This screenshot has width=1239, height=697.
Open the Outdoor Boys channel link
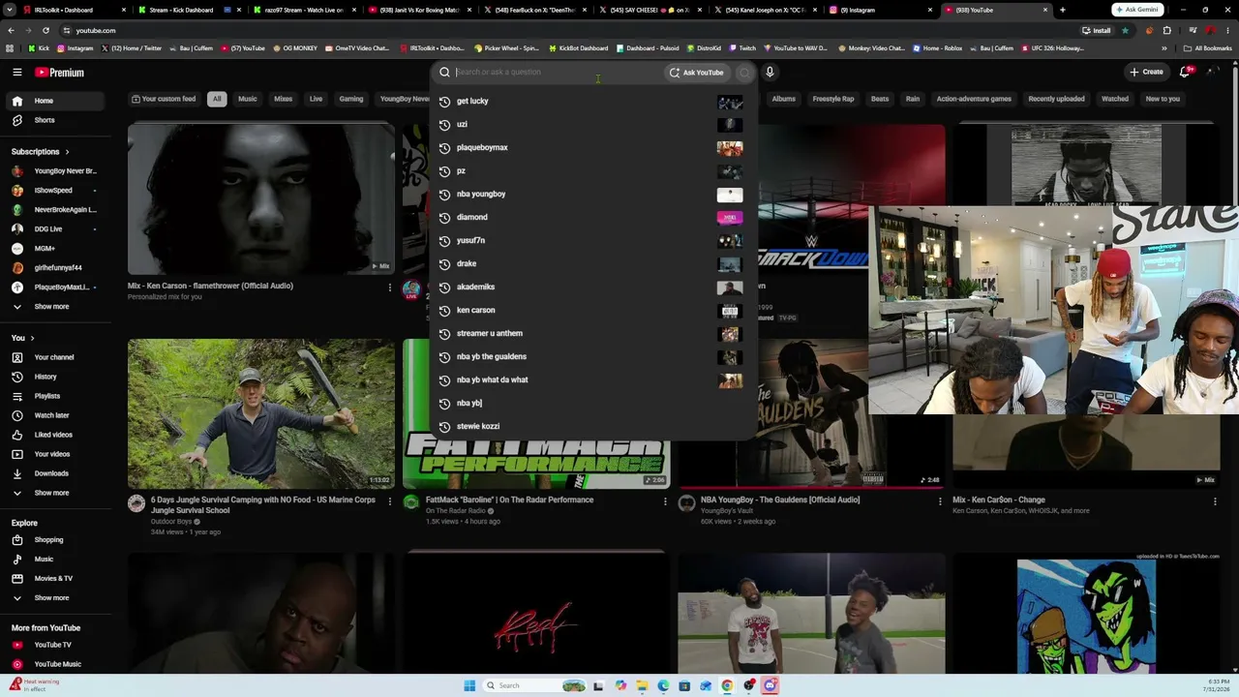click(x=171, y=522)
